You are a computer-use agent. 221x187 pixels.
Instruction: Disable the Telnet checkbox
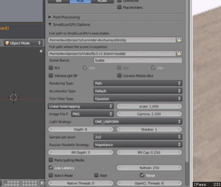coord(142,175)
